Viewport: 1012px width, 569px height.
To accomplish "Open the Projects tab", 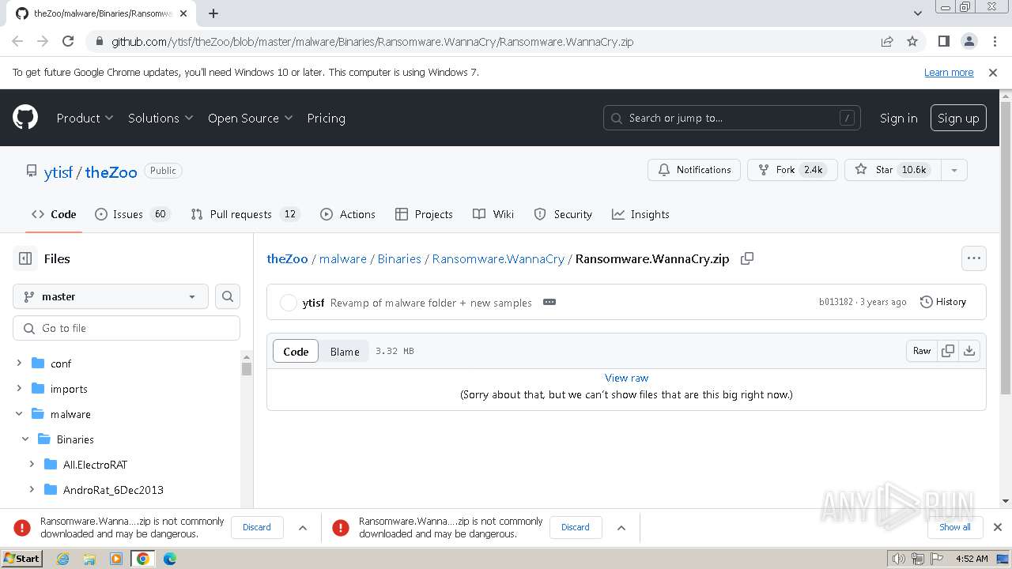I will point(424,214).
